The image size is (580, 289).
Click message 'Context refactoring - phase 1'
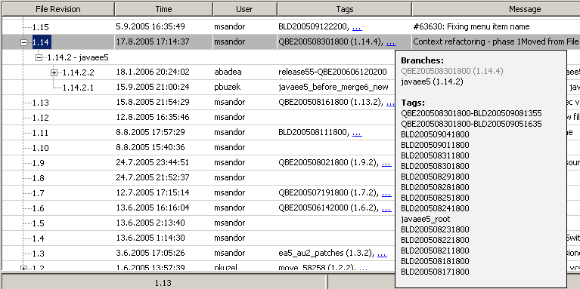(467, 42)
